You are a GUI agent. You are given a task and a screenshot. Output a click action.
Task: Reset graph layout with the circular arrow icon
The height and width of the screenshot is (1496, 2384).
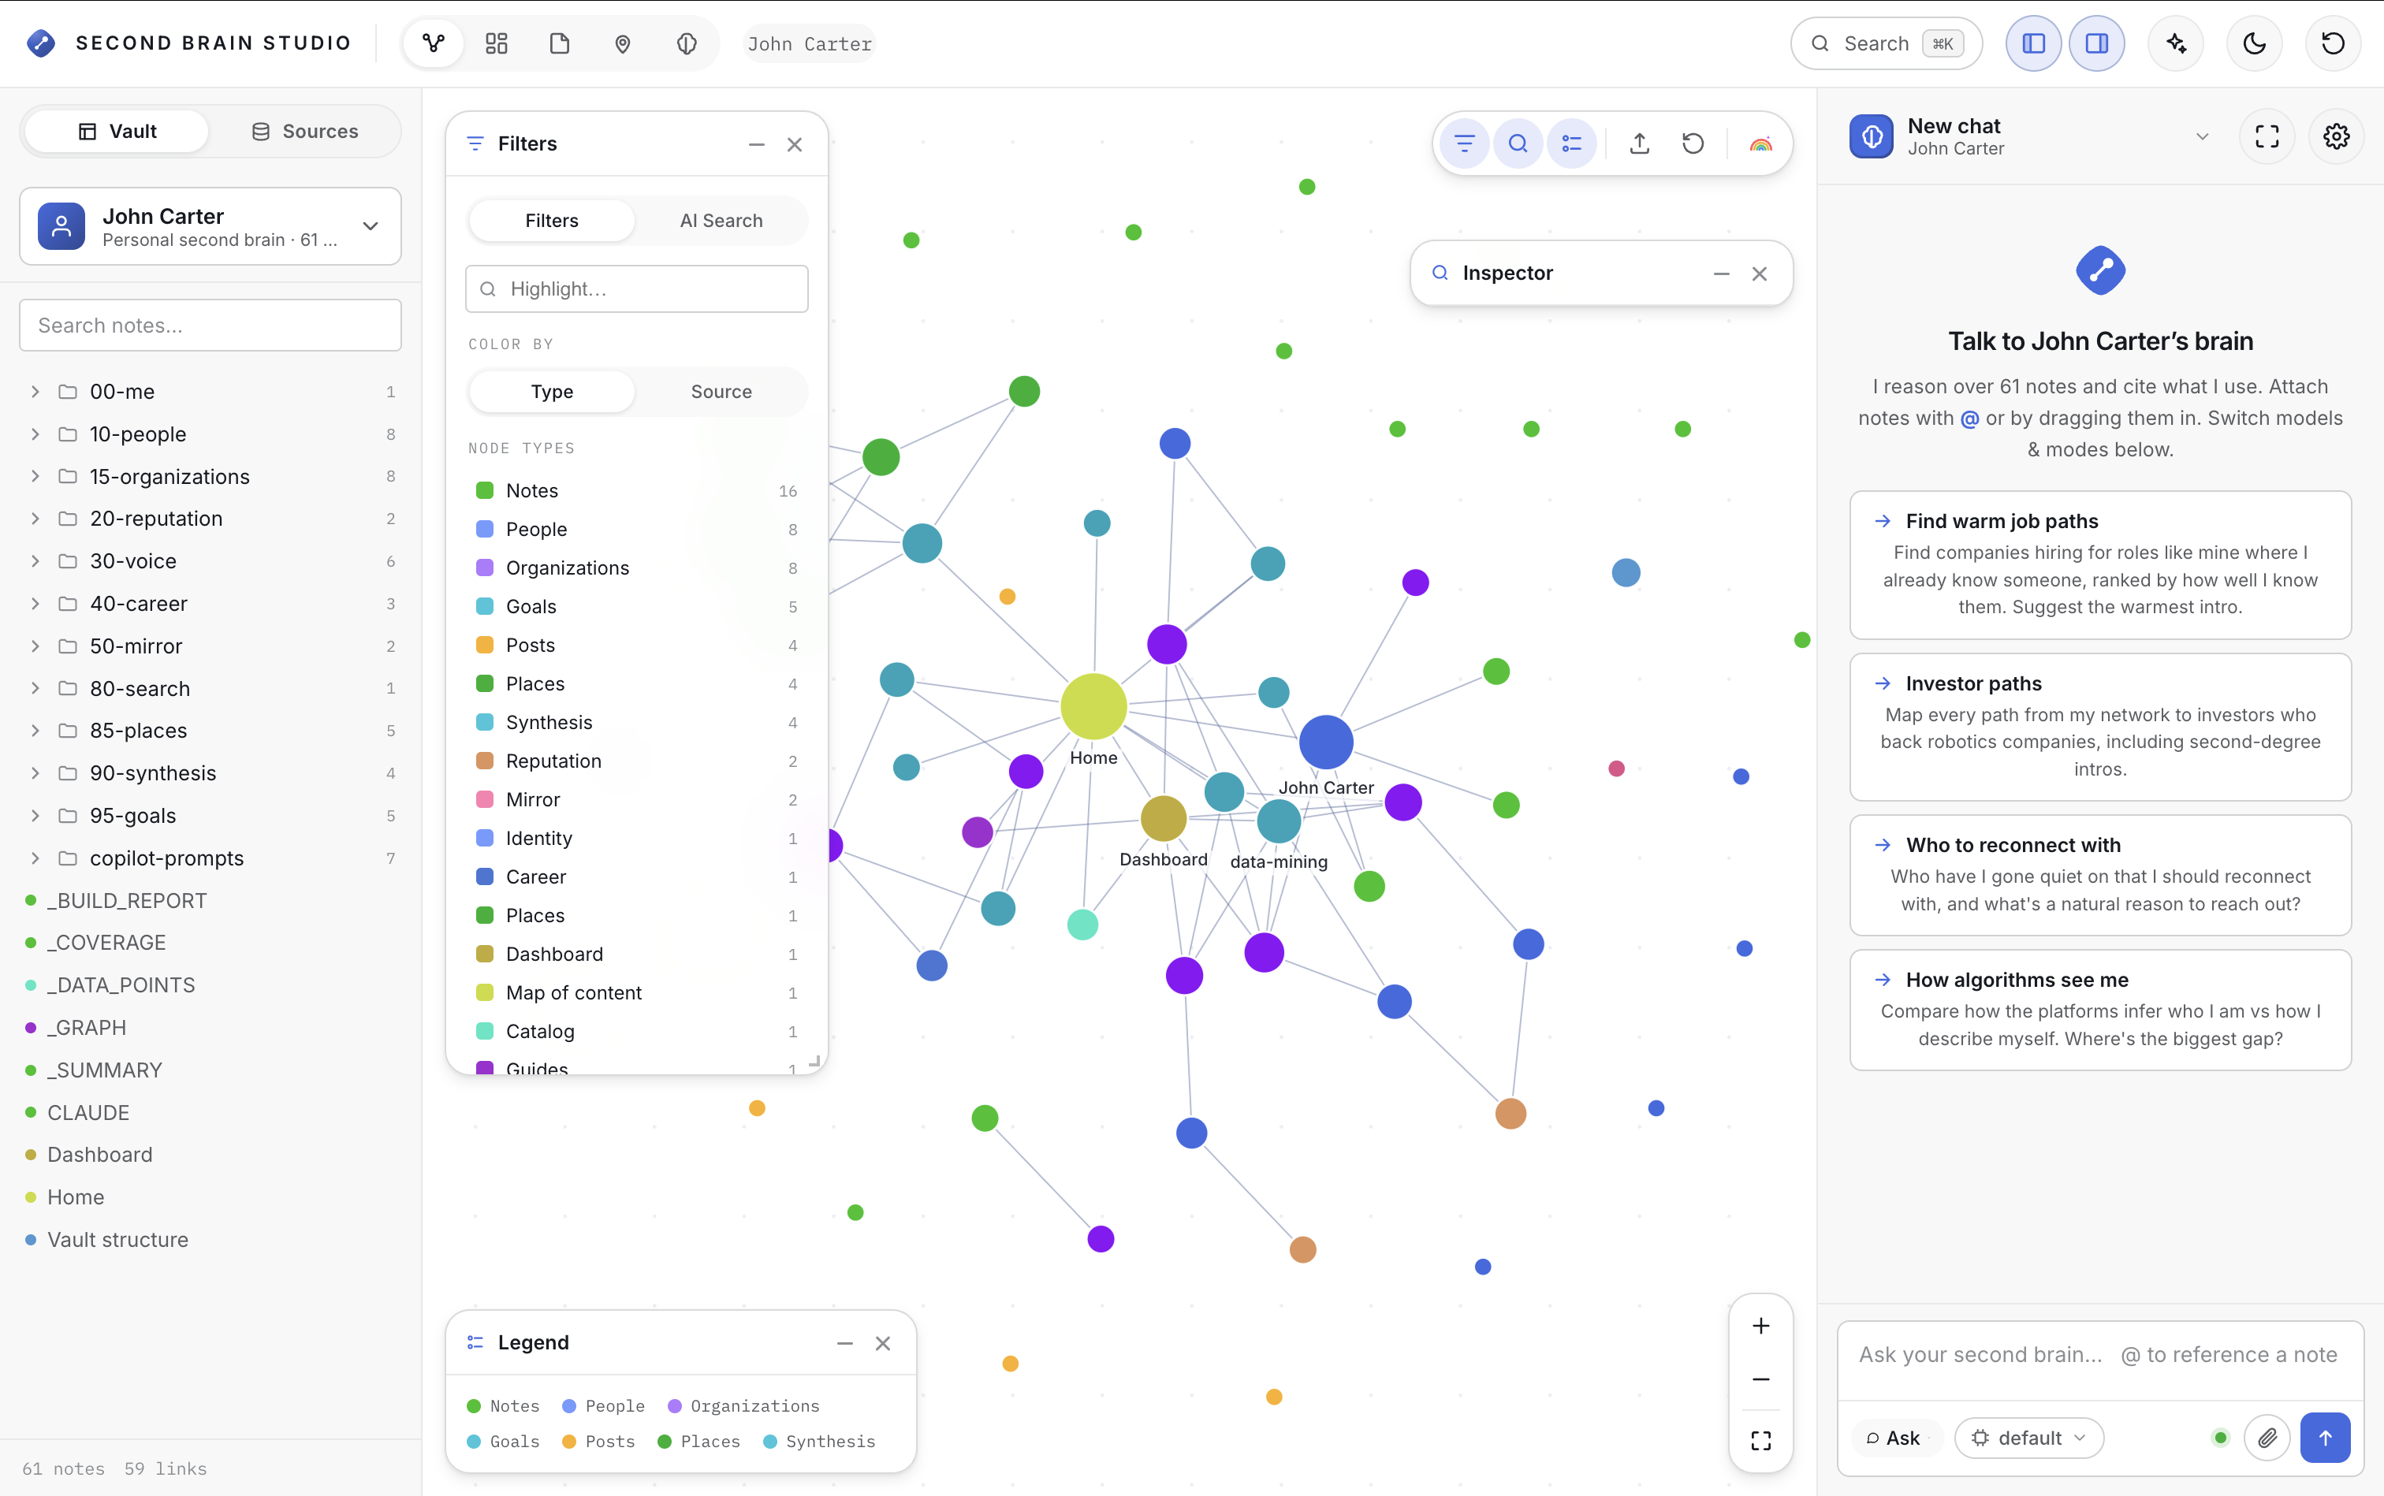1693,144
